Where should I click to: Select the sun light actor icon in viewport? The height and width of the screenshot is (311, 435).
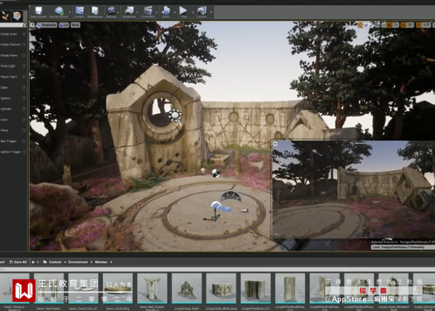(x=175, y=115)
